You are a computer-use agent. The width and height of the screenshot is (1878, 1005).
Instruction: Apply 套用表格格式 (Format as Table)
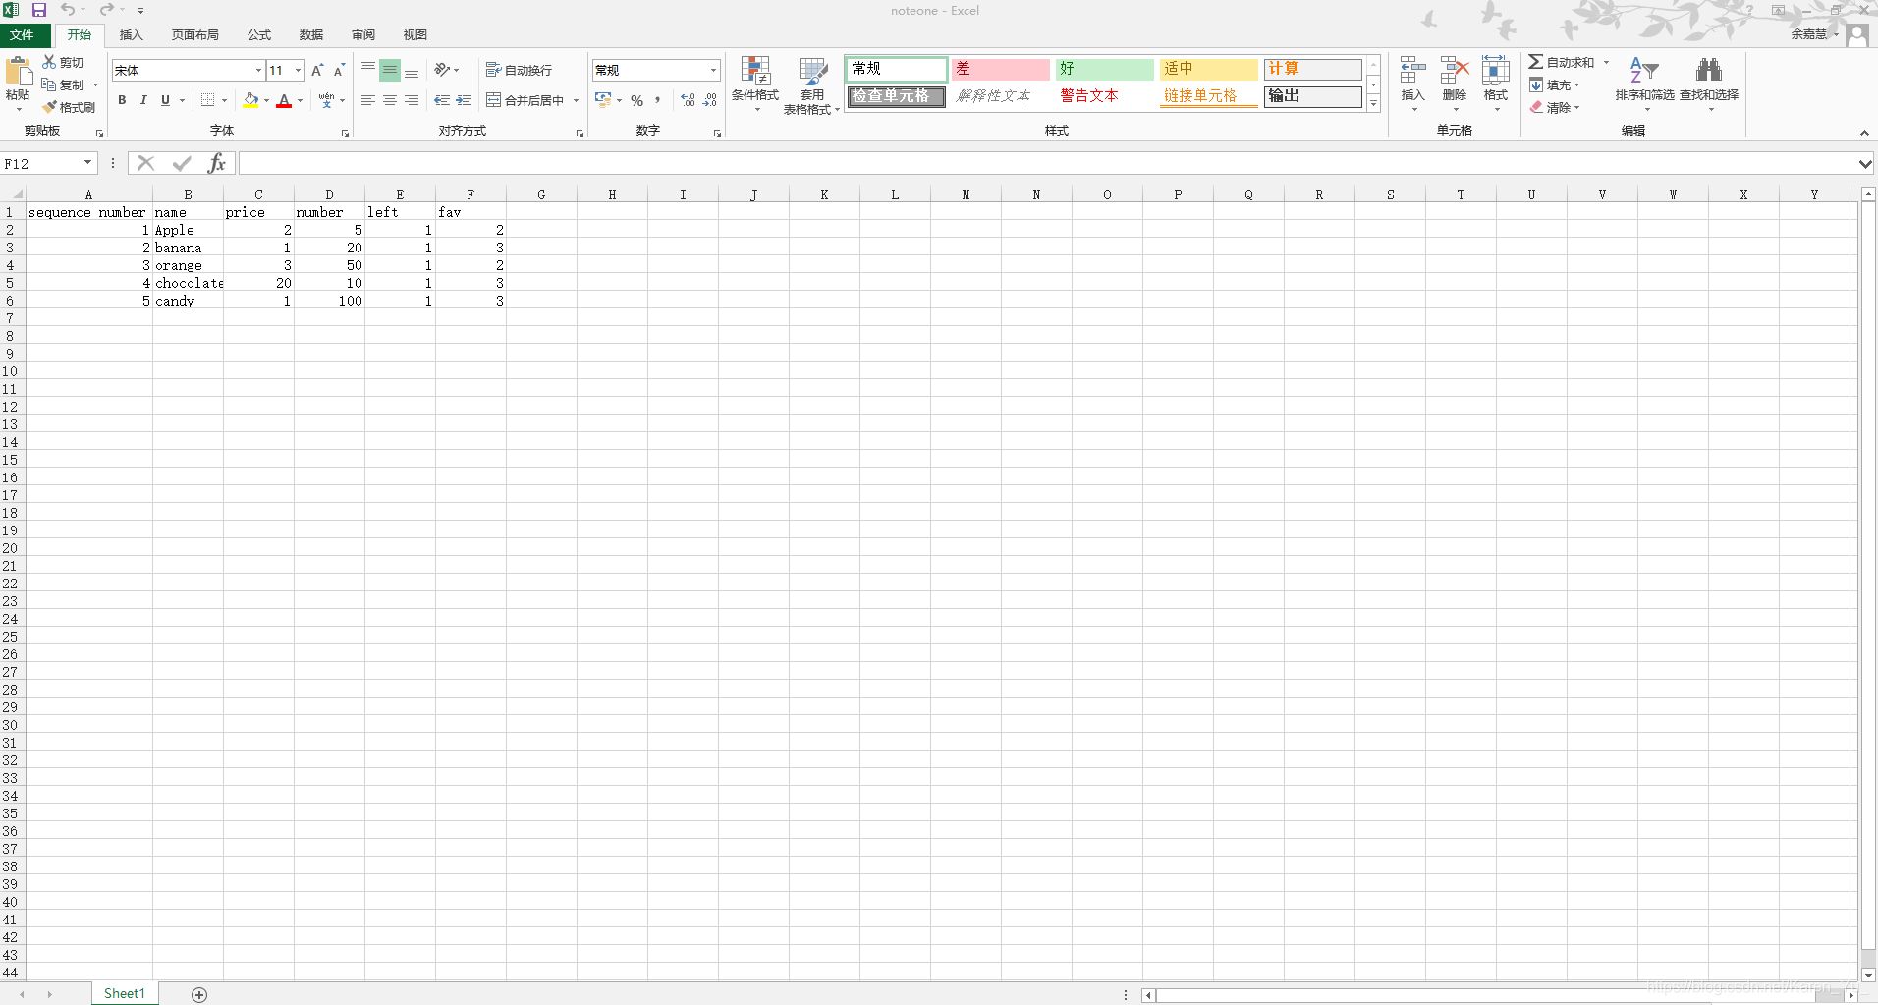tap(811, 85)
